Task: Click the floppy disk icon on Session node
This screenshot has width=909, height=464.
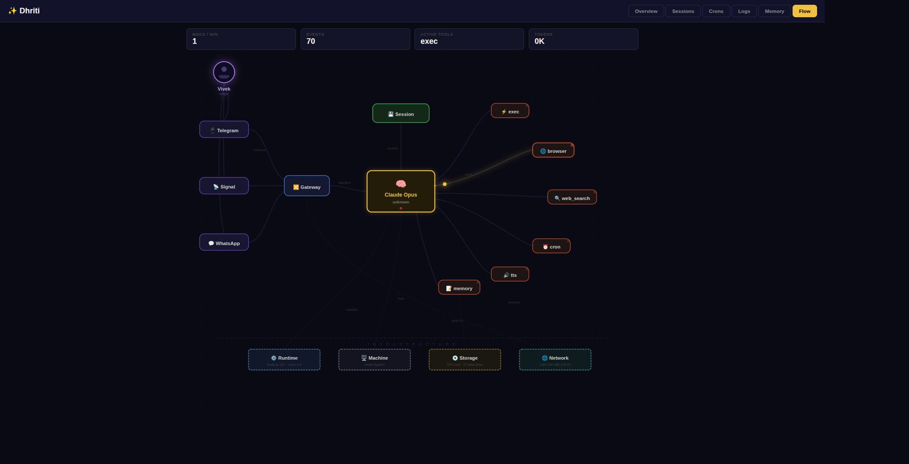Action: click(x=390, y=114)
